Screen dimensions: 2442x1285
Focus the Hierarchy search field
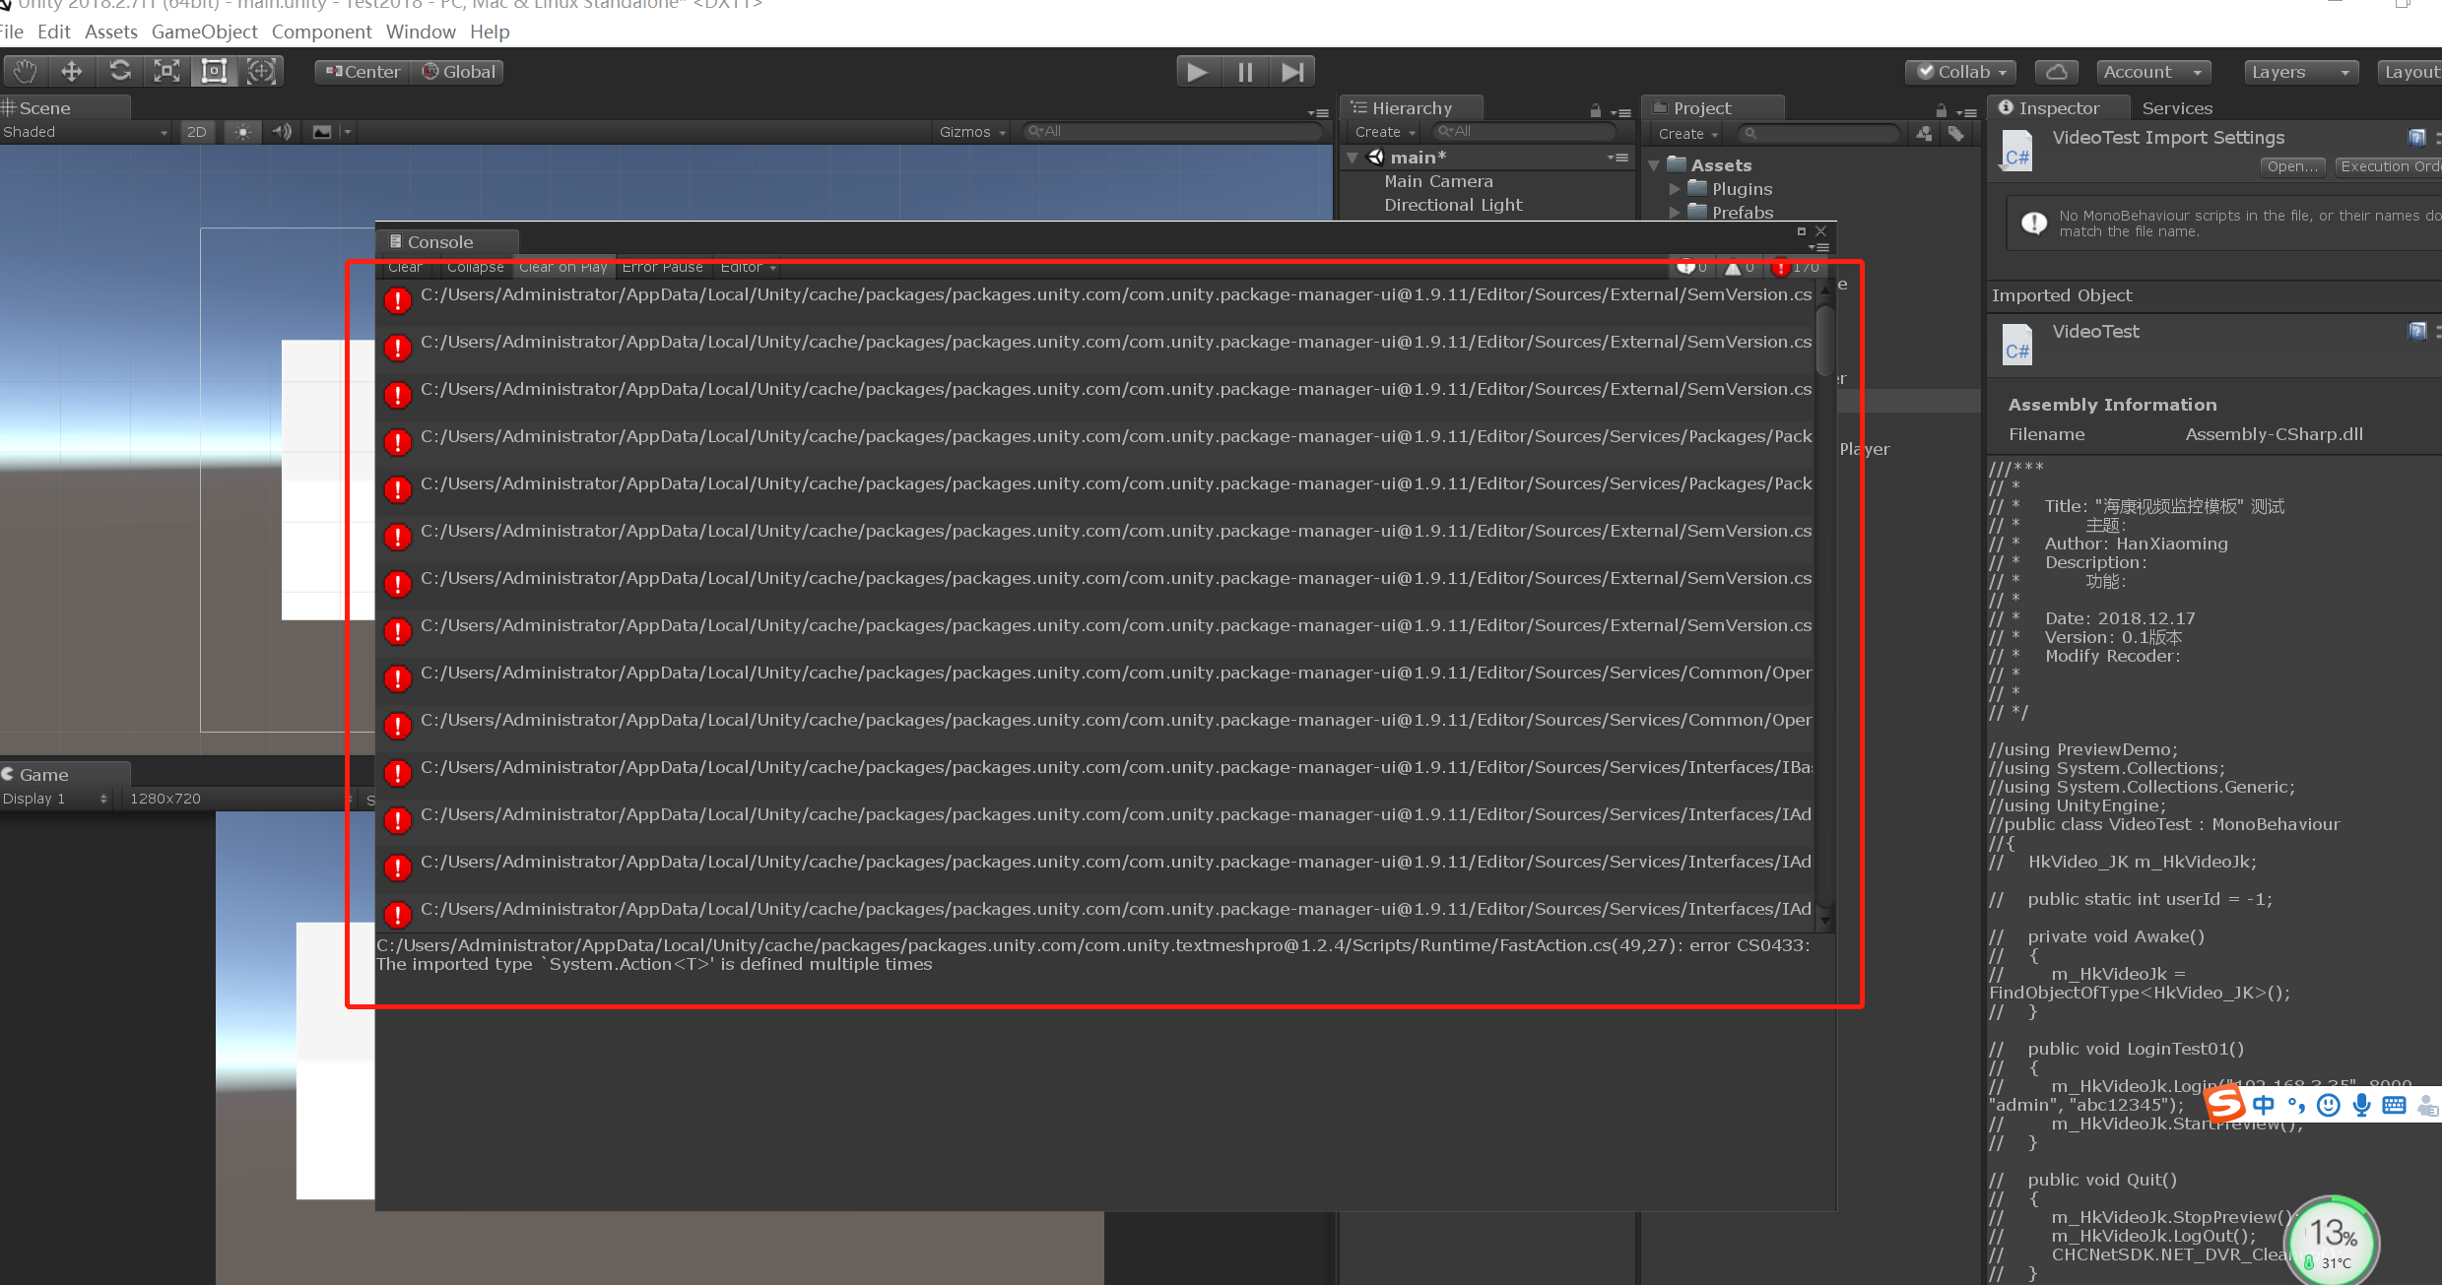(1525, 131)
